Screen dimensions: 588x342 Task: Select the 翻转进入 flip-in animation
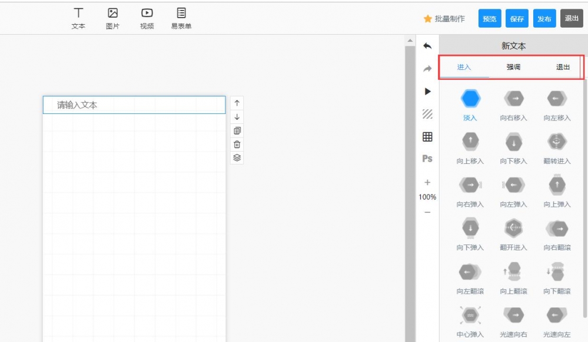(x=557, y=148)
